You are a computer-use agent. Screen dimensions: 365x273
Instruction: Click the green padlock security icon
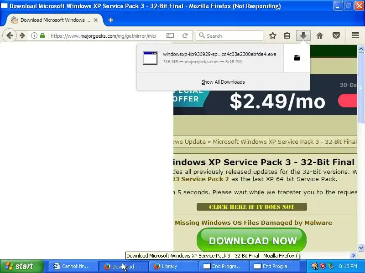pyautogui.click(x=42, y=35)
